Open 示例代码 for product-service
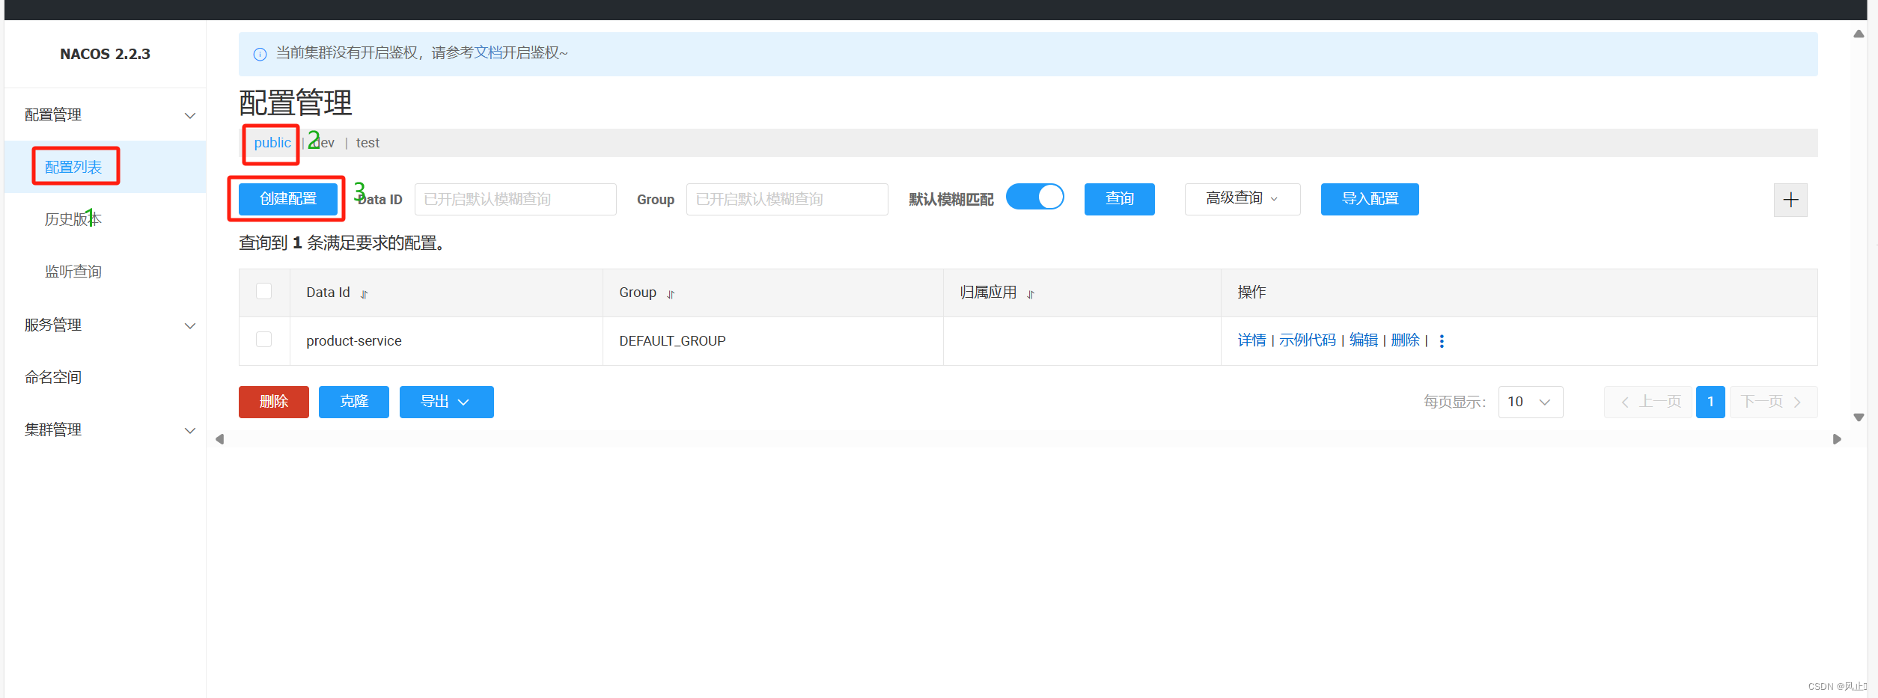This screenshot has height=698, width=1878. (1308, 340)
